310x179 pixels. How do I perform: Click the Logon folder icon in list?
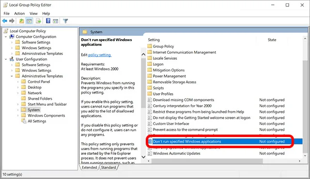(150, 64)
